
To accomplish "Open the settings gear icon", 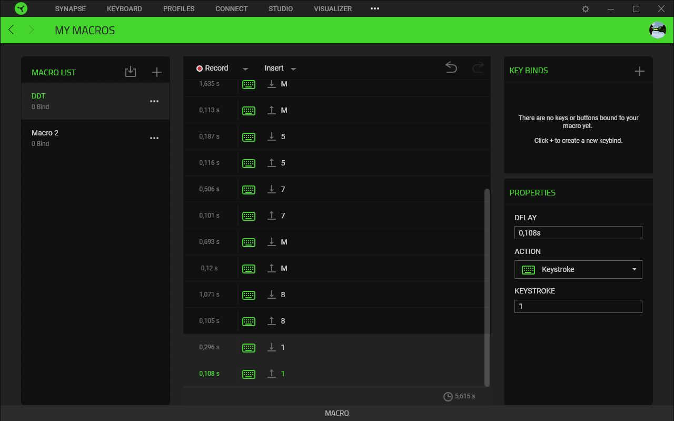I will click(586, 9).
